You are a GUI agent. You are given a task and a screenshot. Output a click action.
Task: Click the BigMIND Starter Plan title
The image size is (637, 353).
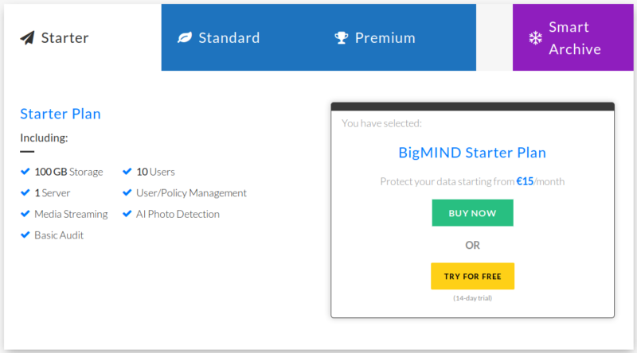pyautogui.click(x=472, y=153)
